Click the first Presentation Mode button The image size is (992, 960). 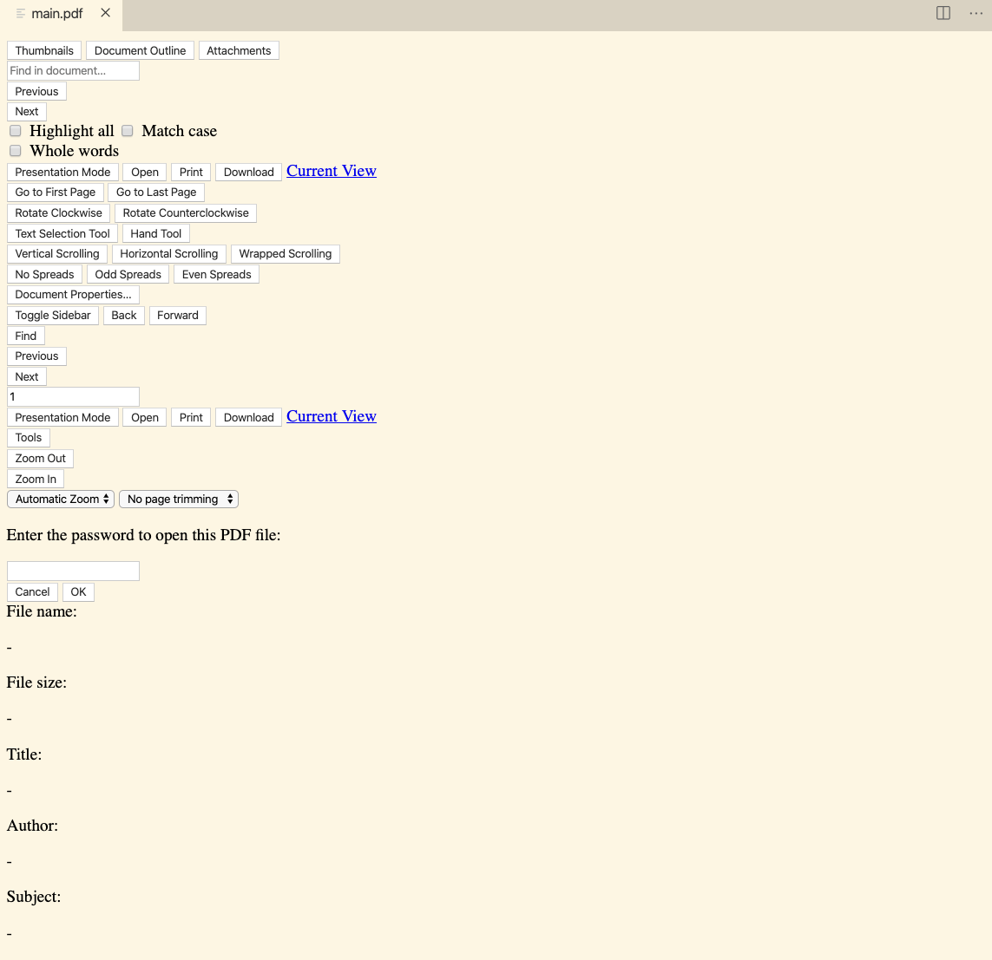(x=62, y=172)
